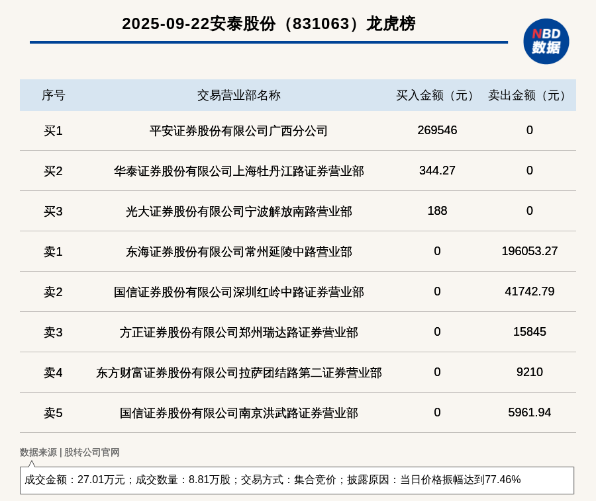Select the 卖3 row label
This screenshot has height=501, width=596.
(x=53, y=332)
